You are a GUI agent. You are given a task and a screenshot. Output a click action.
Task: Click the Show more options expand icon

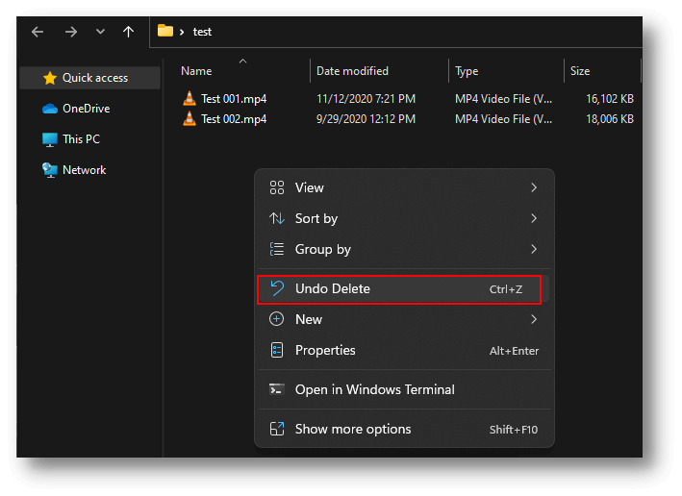click(x=277, y=429)
